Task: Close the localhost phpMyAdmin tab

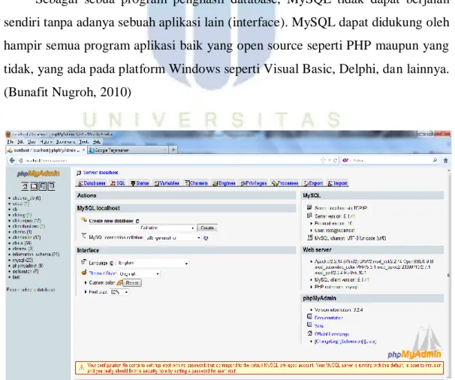Action: 83,150
